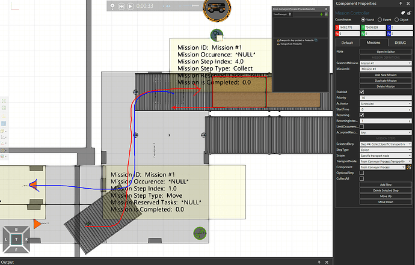Image resolution: width=415 pixels, height=265 pixels.
Task: Switch to the DEBUG tab
Action: (400, 43)
